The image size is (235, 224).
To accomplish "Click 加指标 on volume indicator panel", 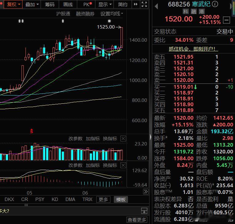I will [x=93, y=138].
